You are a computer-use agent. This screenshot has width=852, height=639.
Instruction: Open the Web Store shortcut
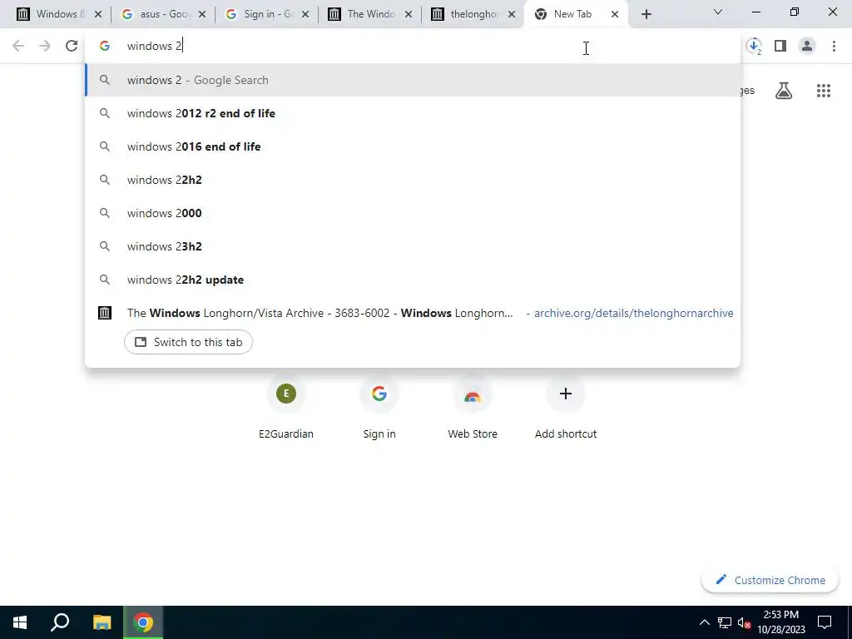pos(473,409)
